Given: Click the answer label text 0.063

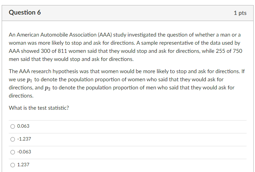Looking at the screenshot, I should (x=23, y=126).
